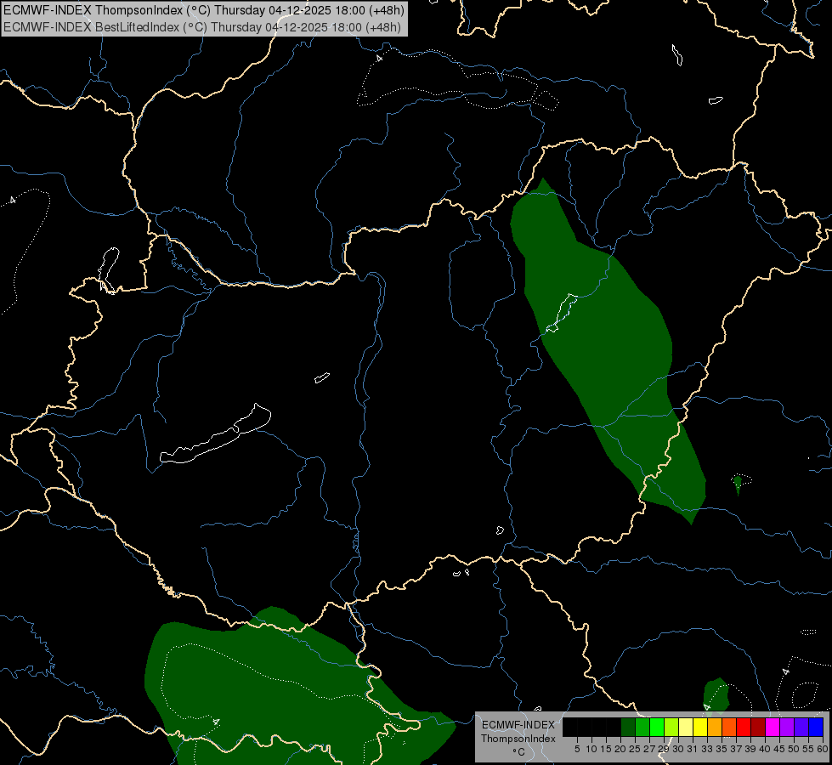Click the legend tick value '15'
This screenshot has width=832, height=765.
tap(607, 749)
